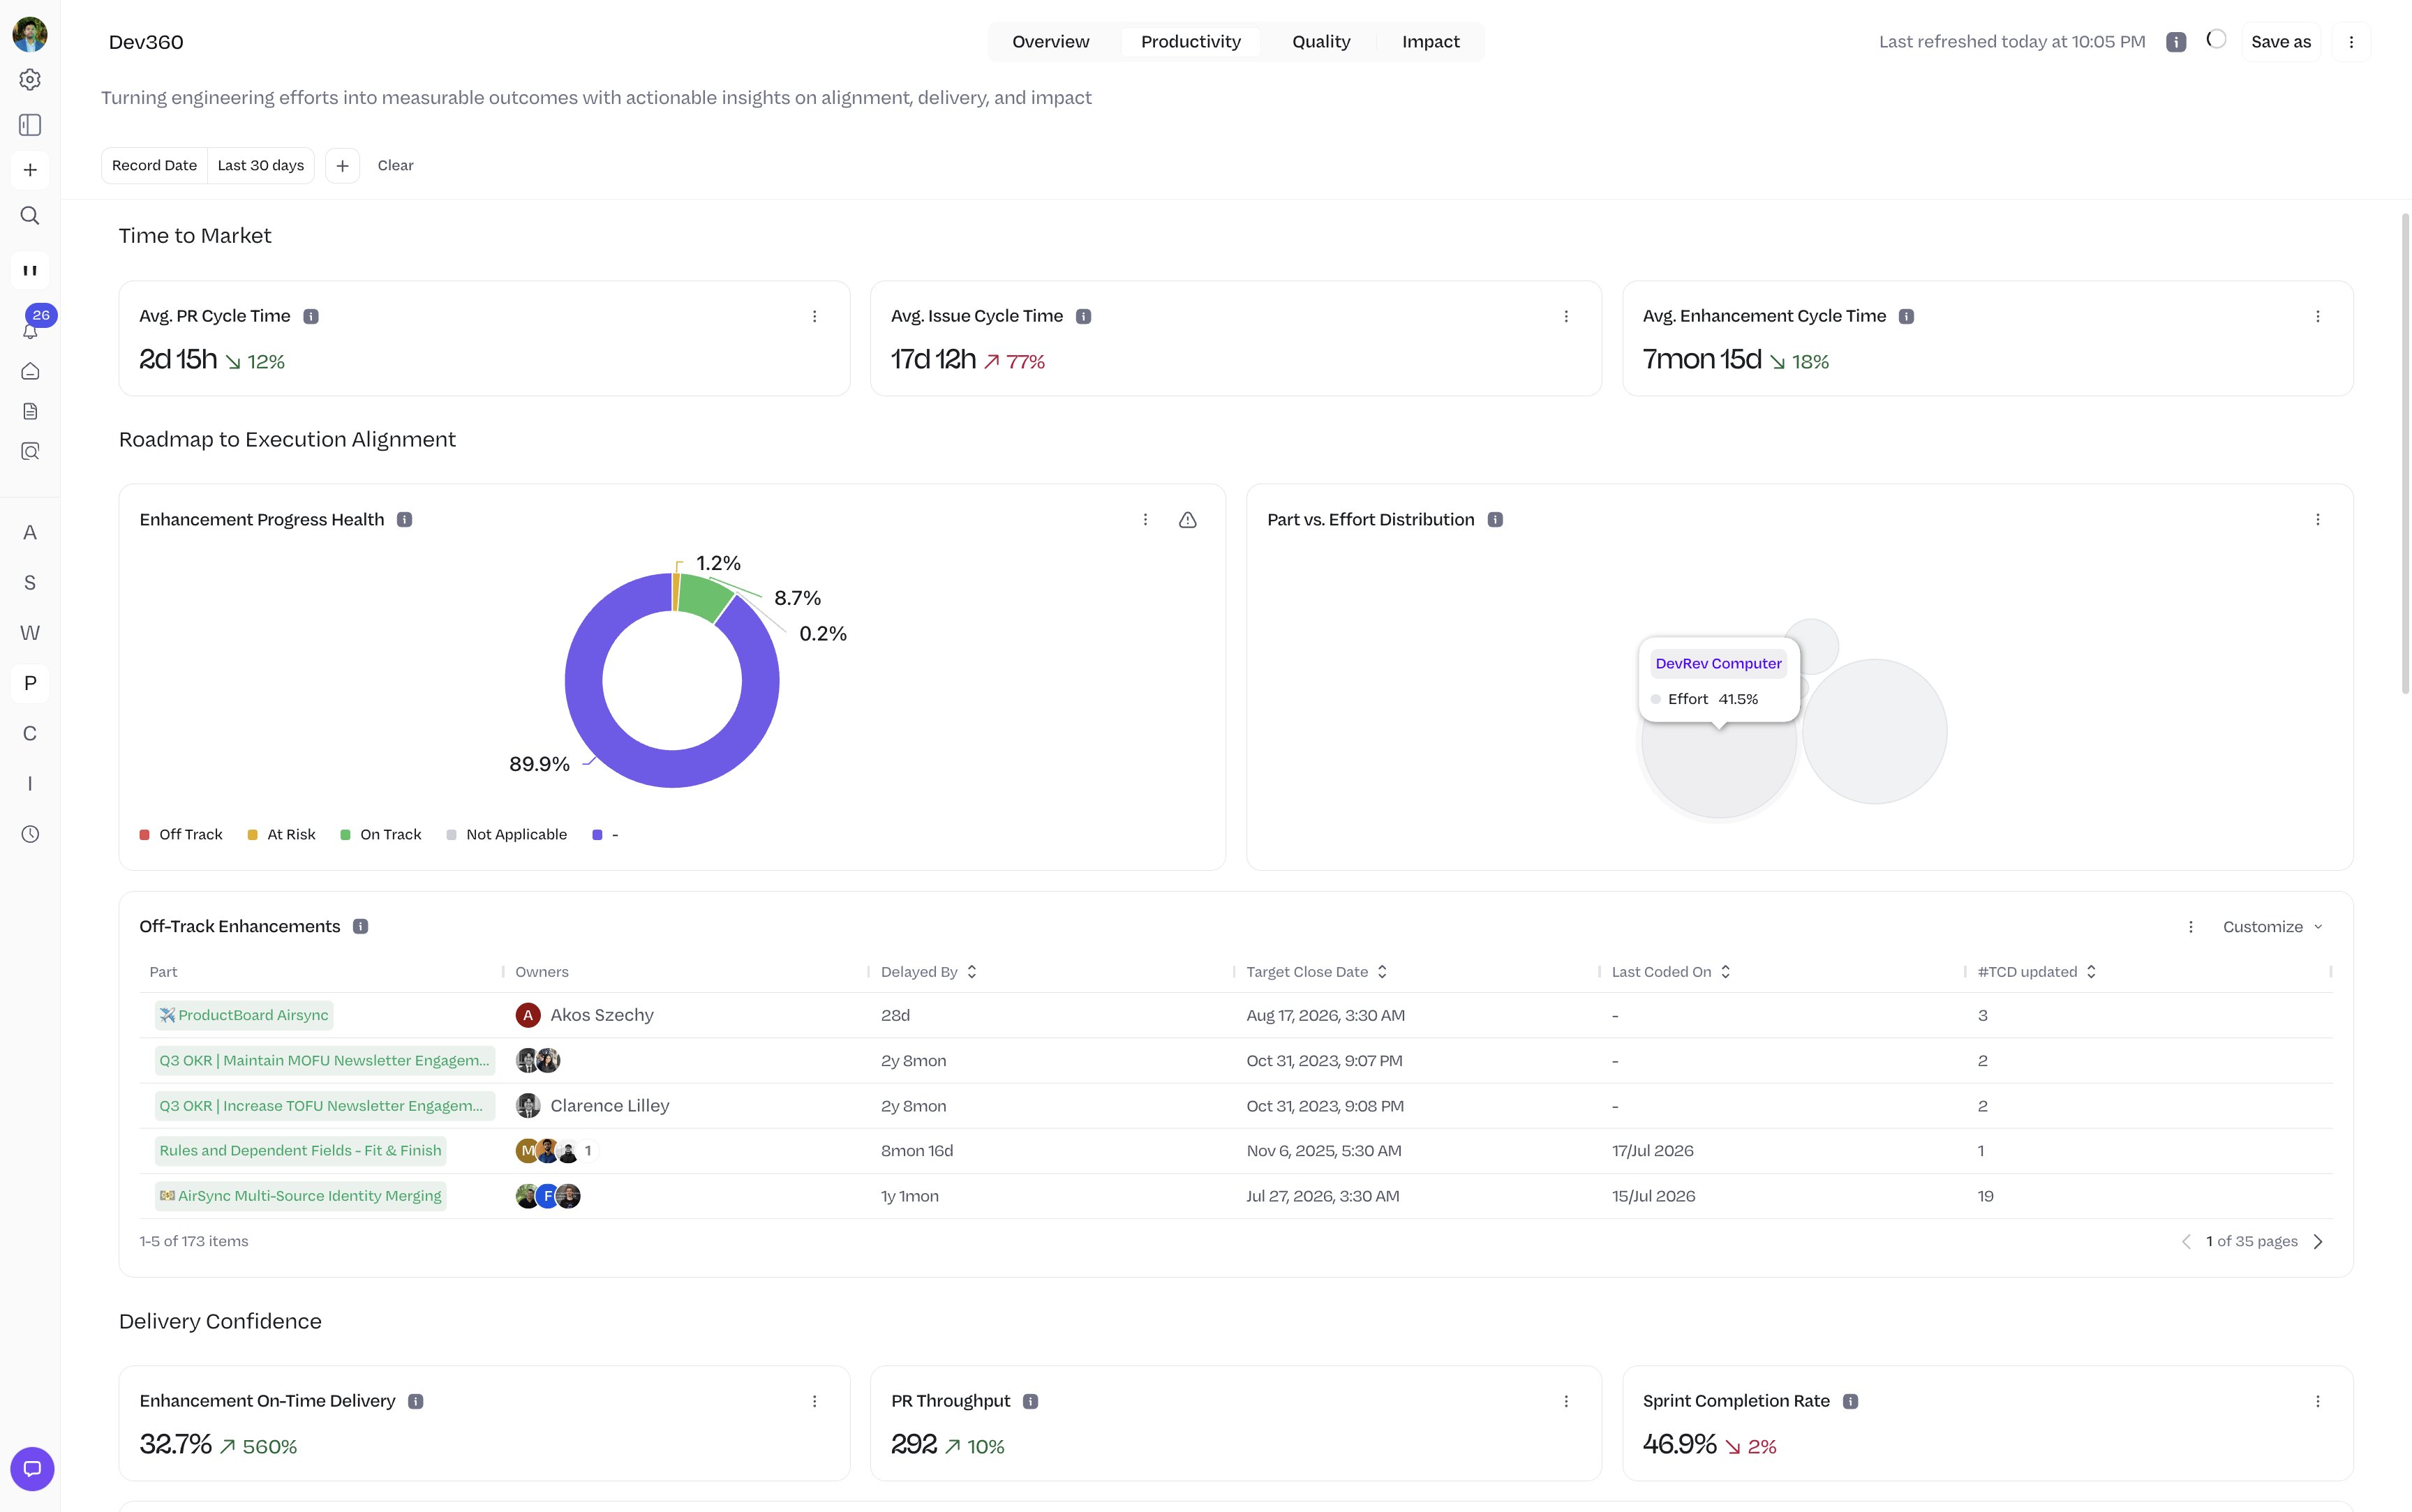
Task: Toggle Not Applicable legend entry
Action: pyautogui.click(x=507, y=835)
